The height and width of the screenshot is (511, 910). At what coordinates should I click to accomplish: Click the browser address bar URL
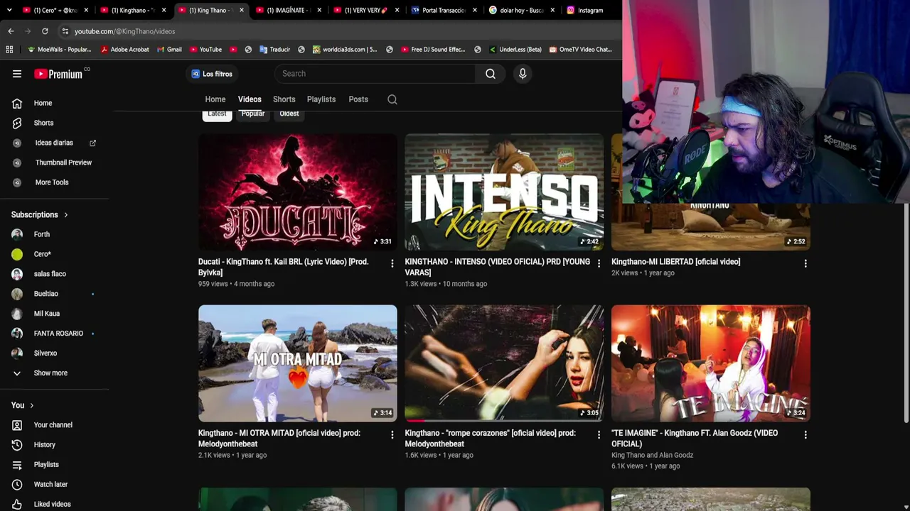click(x=124, y=31)
